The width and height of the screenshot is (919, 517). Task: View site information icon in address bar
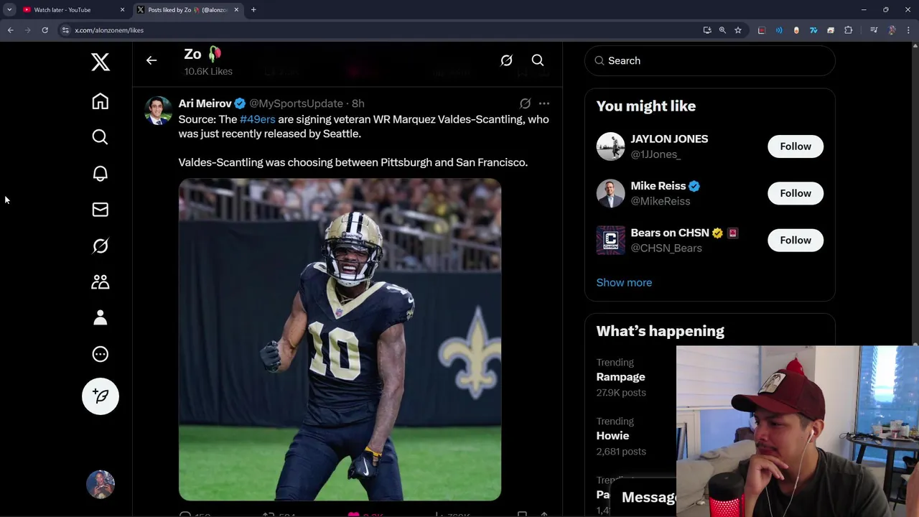[x=65, y=30]
